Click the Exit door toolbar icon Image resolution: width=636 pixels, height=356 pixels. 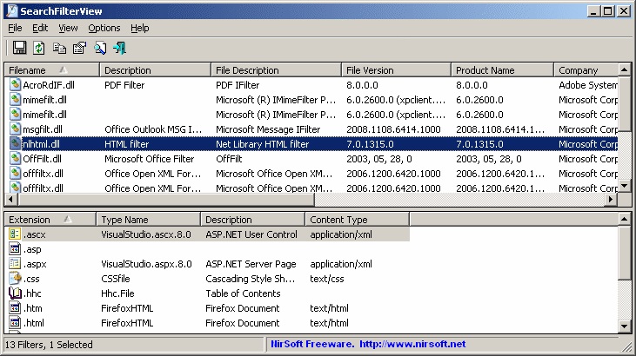[120, 48]
